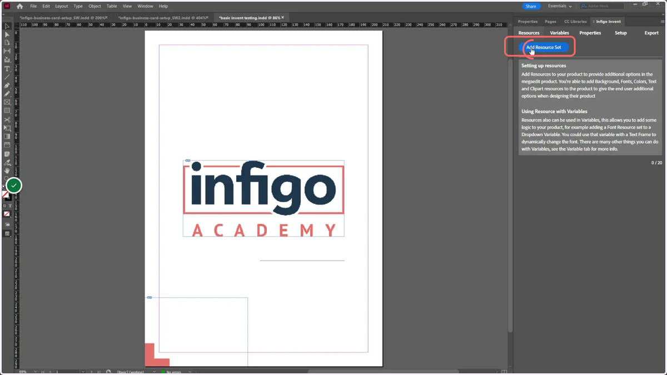Click the view mode icon above screen mode
The image size is (667, 375).
coord(7,224)
